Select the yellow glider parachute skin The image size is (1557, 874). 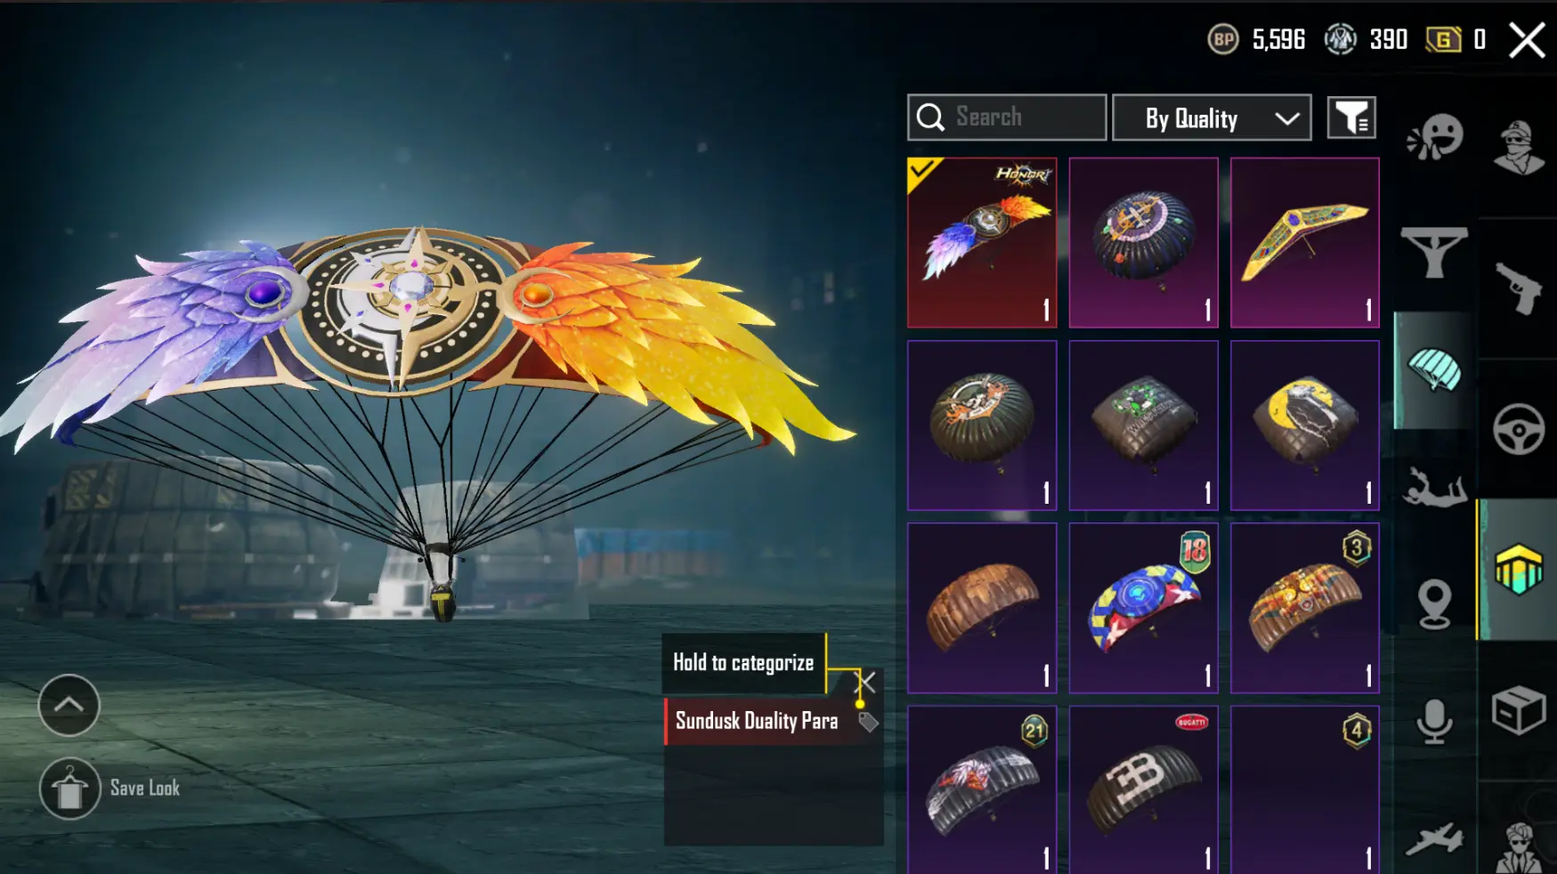click(x=1304, y=243)
